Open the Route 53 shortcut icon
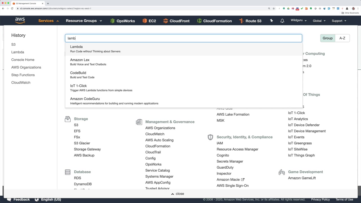The width and height of the screenshot is (361, 203). tap(241, 21)
